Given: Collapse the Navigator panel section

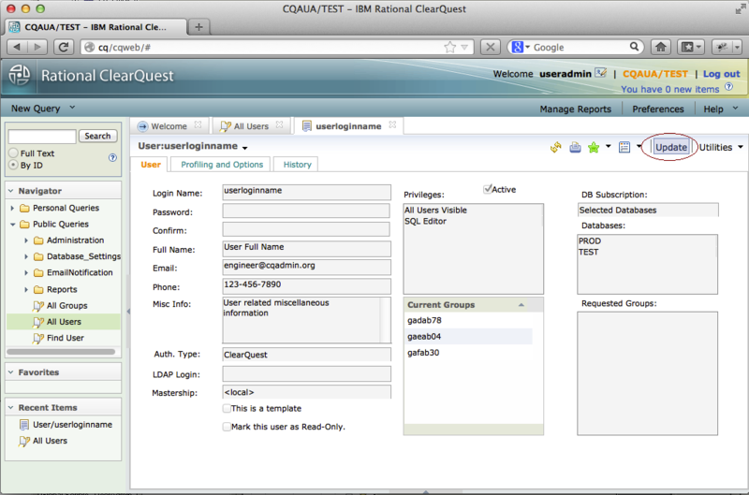Looking at the screenshot, I should coord(10,191).
